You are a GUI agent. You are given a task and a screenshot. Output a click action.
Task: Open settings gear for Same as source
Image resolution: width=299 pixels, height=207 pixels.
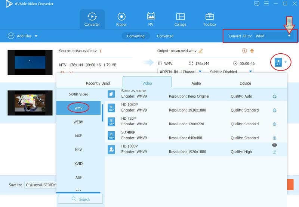pyautogui.click(x=274, y=97)
